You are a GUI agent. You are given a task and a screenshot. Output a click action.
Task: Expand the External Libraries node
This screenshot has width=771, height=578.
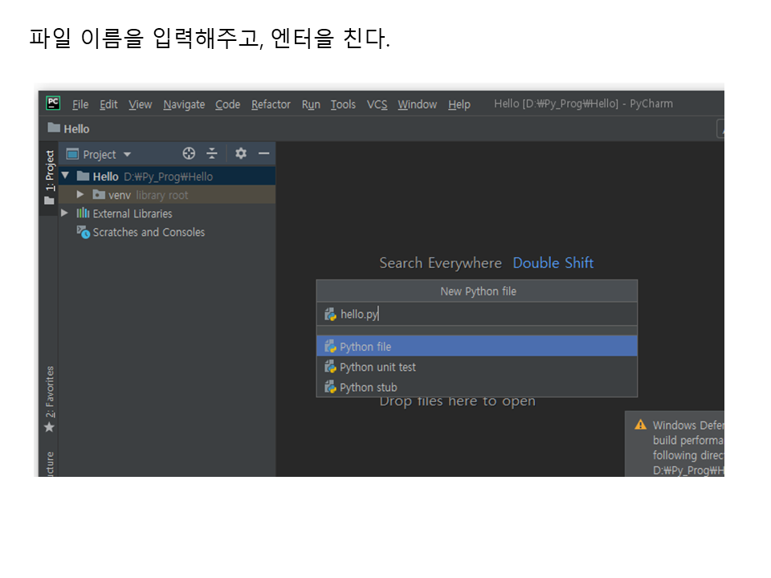click(66, 214)
